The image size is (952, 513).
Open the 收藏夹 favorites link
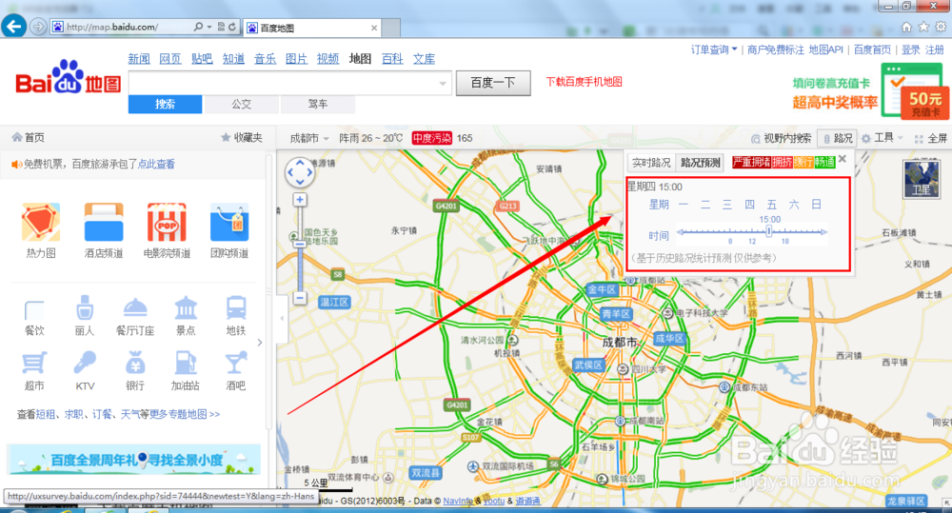[x=242, y=138]
